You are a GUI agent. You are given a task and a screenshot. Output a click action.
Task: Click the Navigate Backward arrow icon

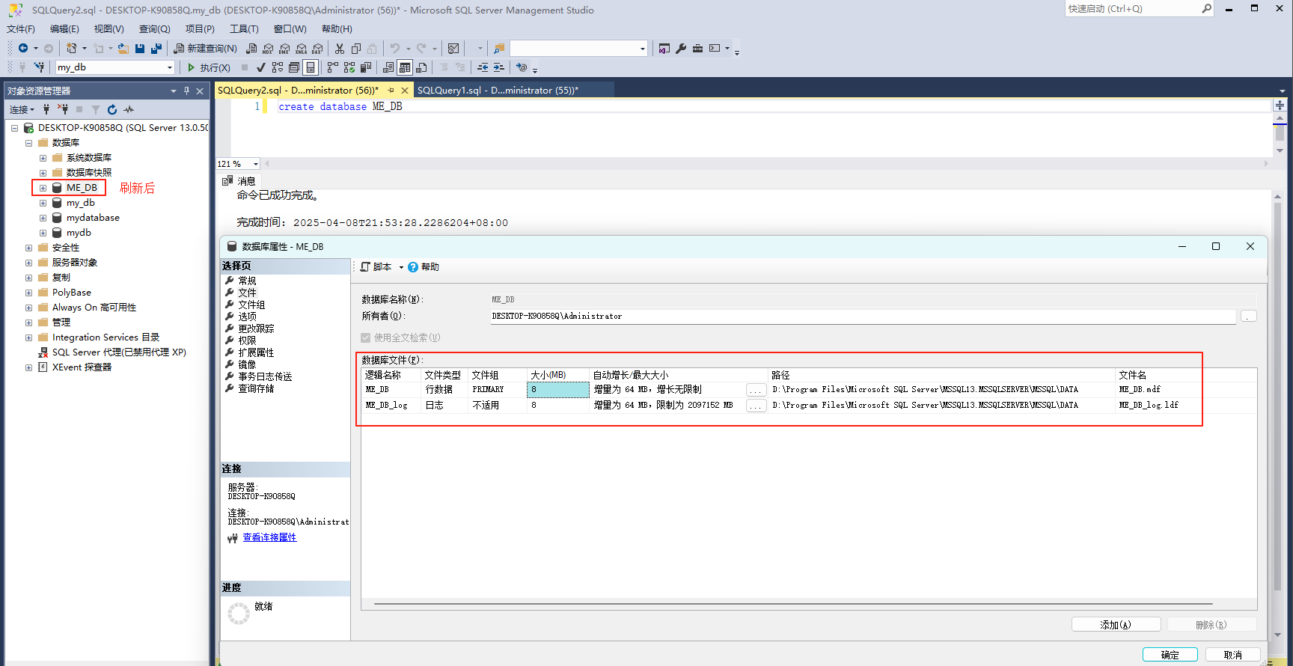click(23, 48)
